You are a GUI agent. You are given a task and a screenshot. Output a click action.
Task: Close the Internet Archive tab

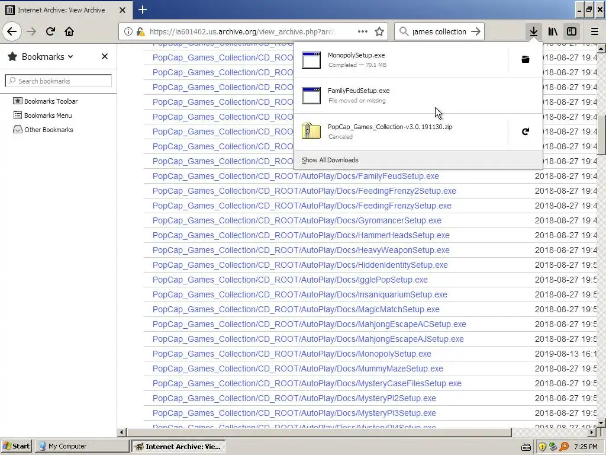click(x=123, y=10)
